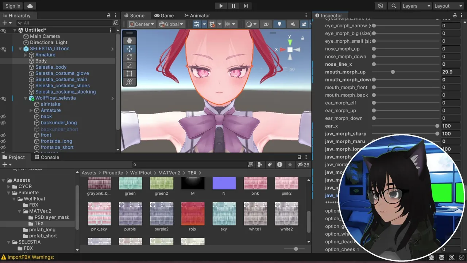
Task: Adjust the mouth_morph_up slider handle
Action: coord(393,72)
